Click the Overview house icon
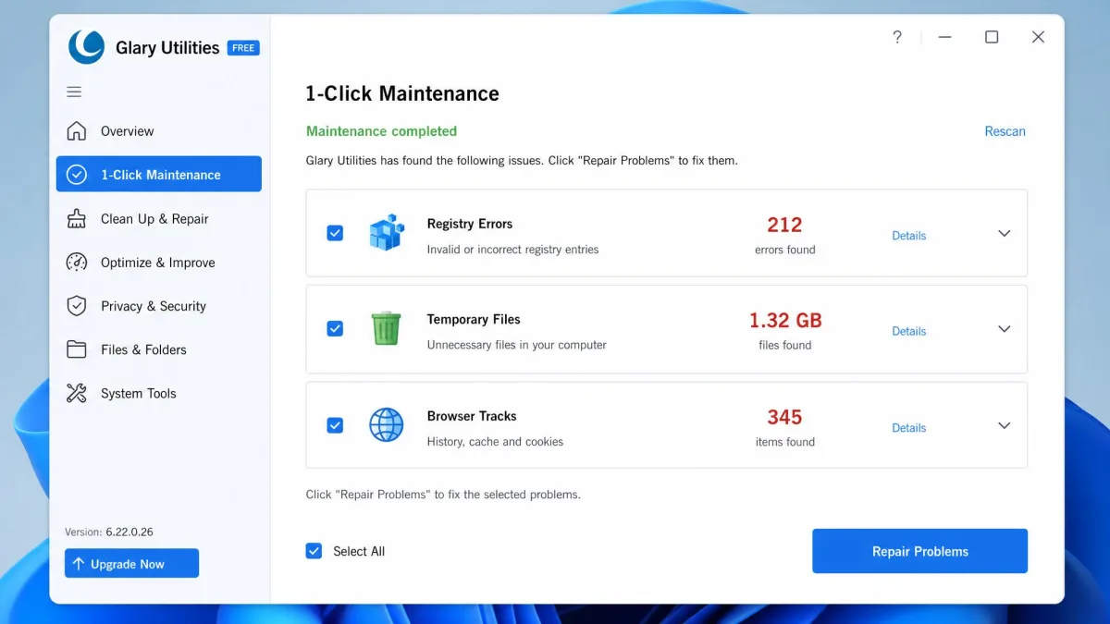This screenshot has width=1110, height=624. pos(77,130)
